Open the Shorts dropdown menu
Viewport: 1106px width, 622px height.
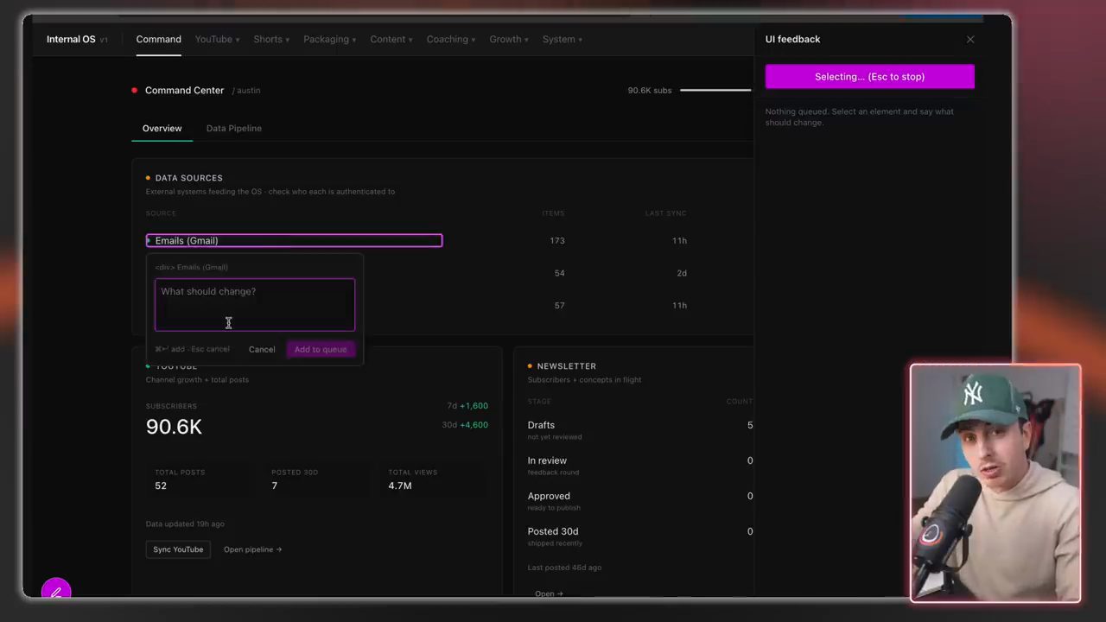pyautogui.click(x=271, y=40)
